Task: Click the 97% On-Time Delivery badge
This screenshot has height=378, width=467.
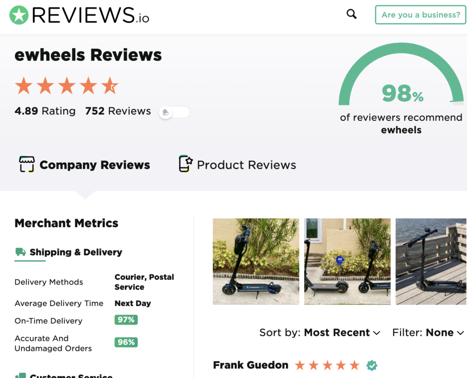Action: pyautogui.click(x=126, y=320)
